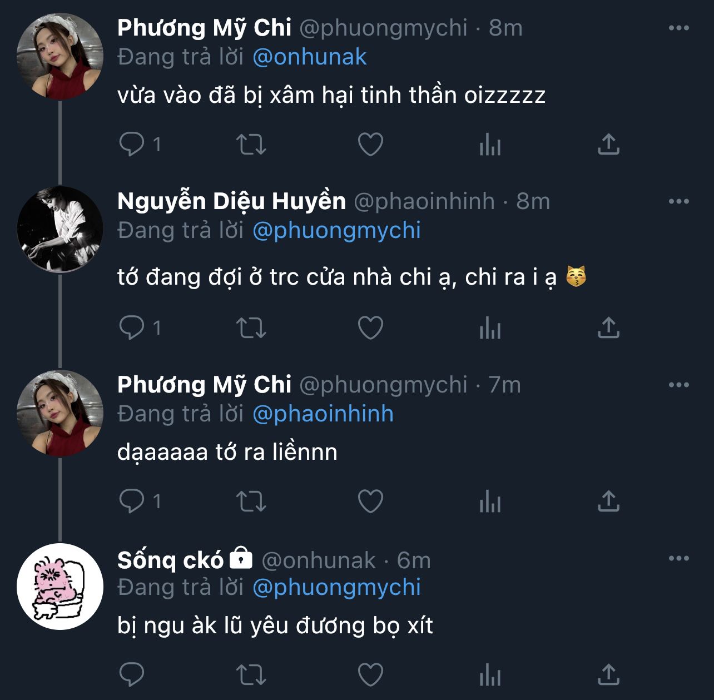The image size is (714, 700).
Task: Open Nguyễn Diệu Huyền's profile name
Action: [x=231, y=201]
